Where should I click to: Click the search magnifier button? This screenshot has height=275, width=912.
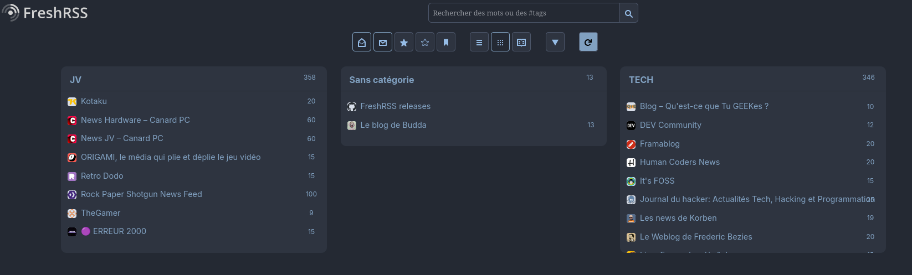(x=628, y=13)
